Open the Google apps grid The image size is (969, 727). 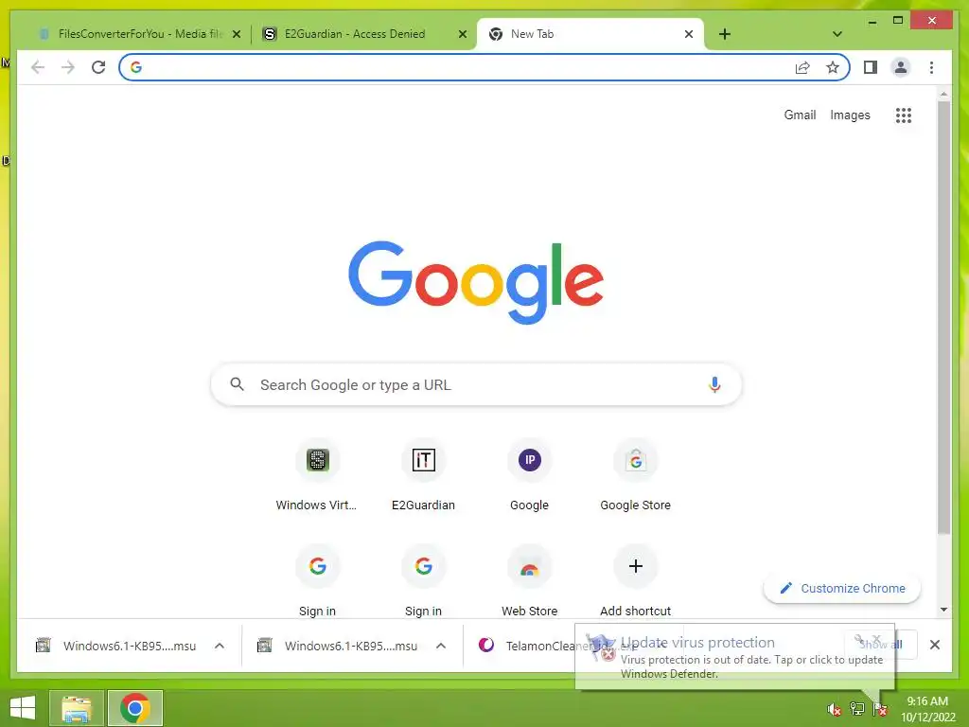point(904,115)
